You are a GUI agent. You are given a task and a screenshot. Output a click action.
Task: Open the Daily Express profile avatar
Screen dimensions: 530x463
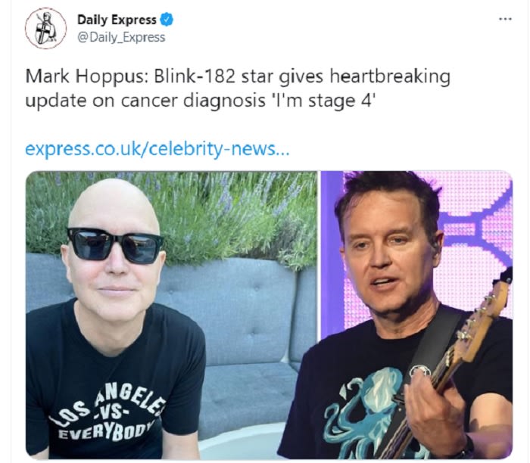[x=45, y=28]
